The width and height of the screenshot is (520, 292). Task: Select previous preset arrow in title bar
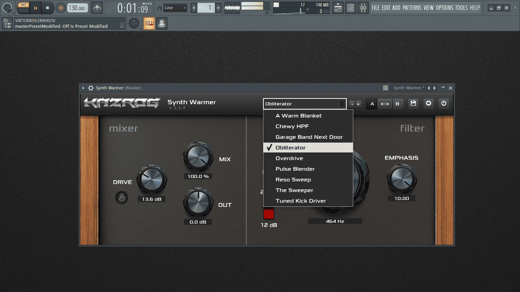tap(429, 88)
